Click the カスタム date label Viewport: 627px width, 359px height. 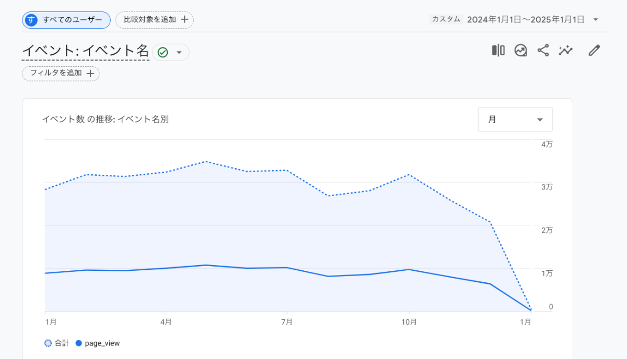click(446, 19)
